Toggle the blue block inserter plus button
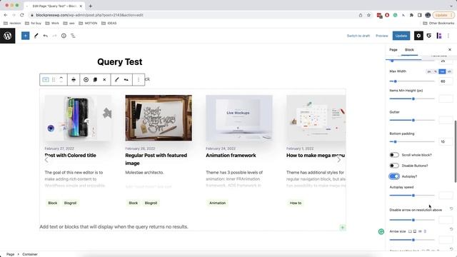Image resolution: width=457 pixels, height=257 pixels. pyautogui.click(x=26, y=36)
